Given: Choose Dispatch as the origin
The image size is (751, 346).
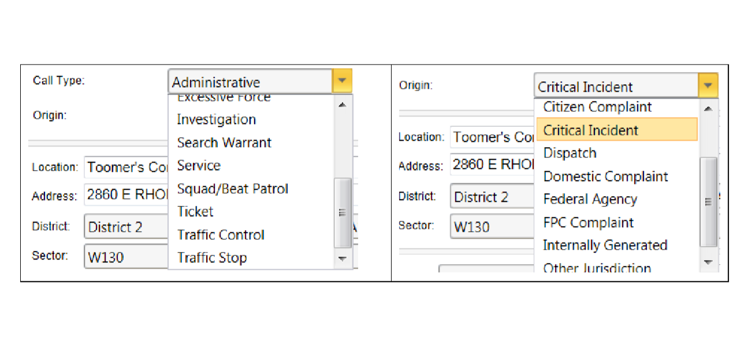Looking at the screenshot, I should [x=570, y=153].
